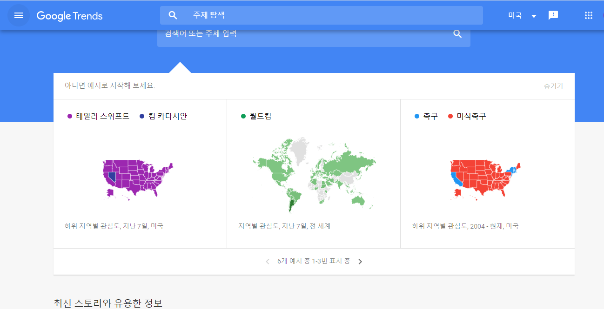Go to previous examples with left chevron

[267, 262]
